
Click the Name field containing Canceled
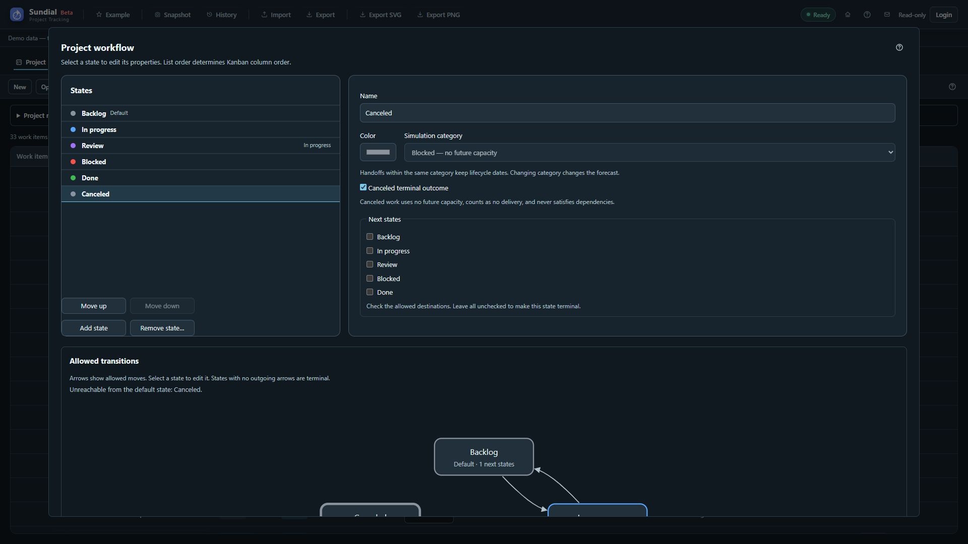click(627, 113)
